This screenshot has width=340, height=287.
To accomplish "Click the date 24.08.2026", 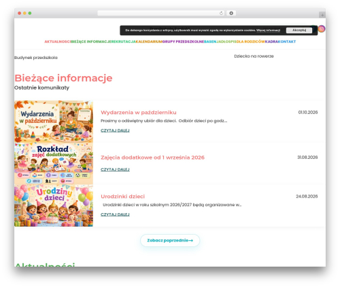I will tap(307, 196).
